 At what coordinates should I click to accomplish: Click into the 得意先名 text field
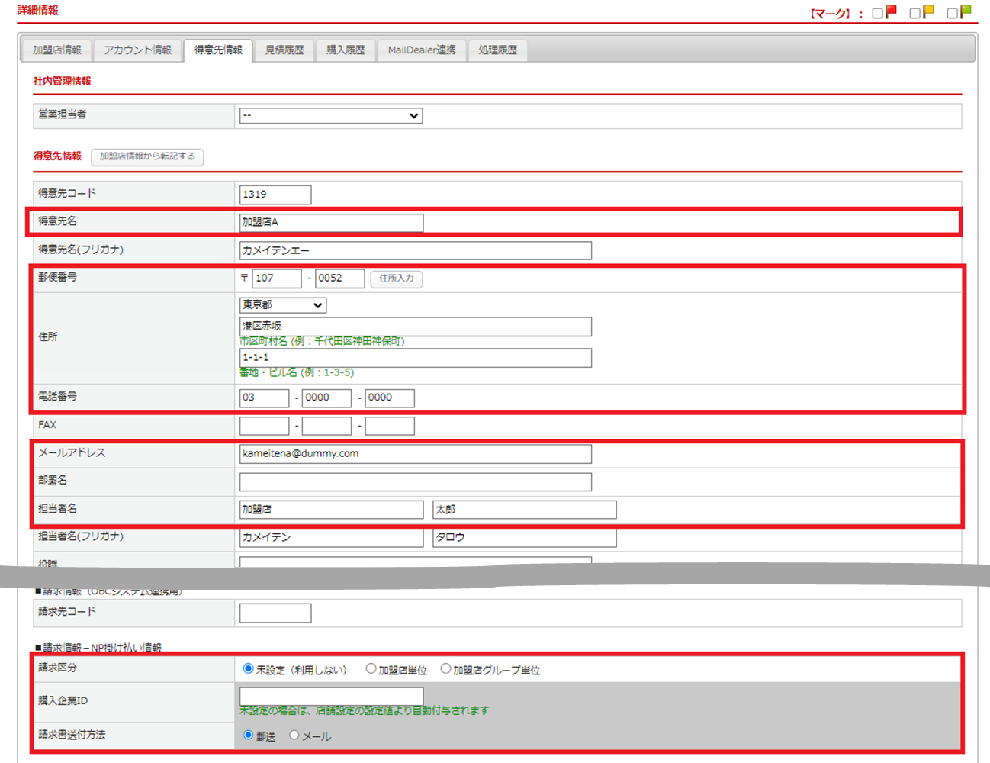[331, 222]
